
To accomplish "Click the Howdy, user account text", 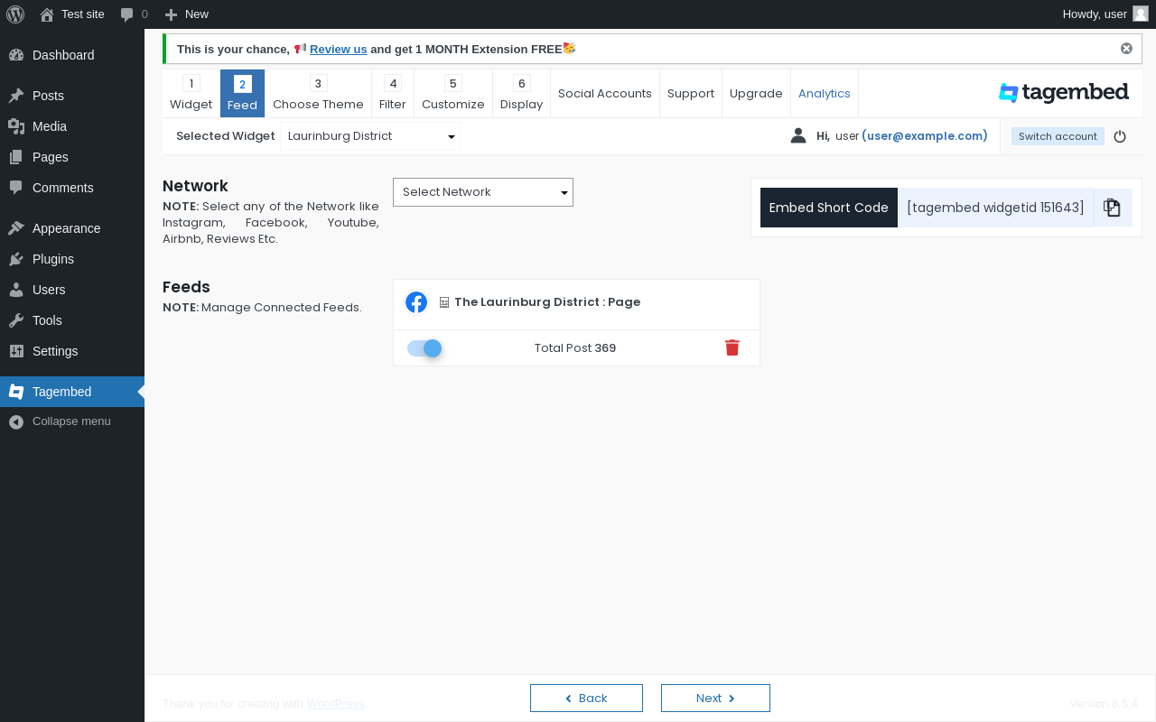I will point(1095,14).
